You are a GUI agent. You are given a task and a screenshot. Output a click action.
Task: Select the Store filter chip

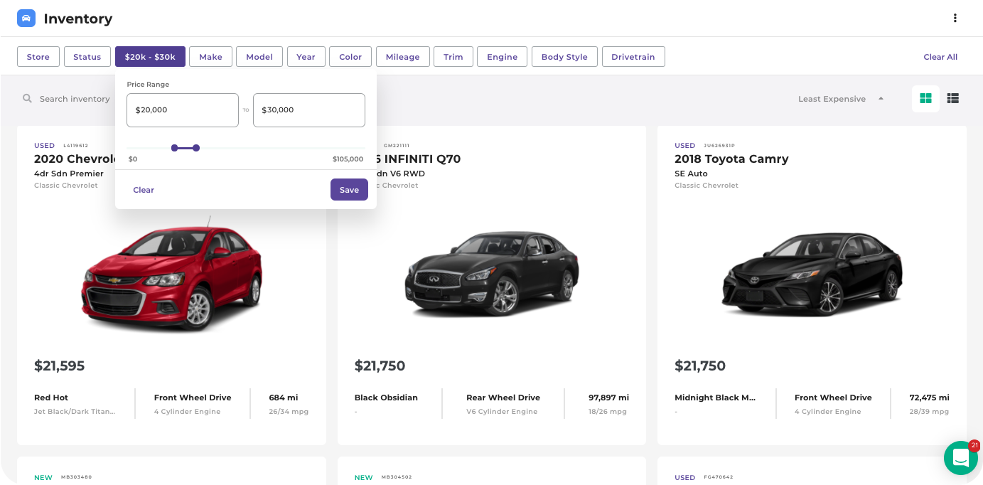coord(38,56)
